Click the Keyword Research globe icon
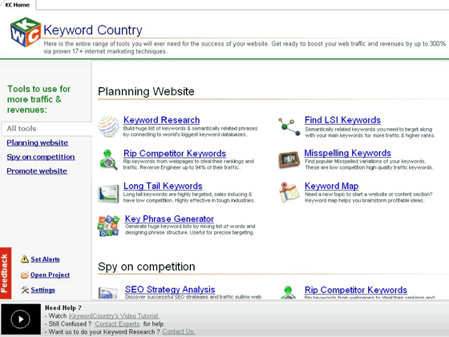The height and width of the screenshot is (337, 449). click(109, 126)
